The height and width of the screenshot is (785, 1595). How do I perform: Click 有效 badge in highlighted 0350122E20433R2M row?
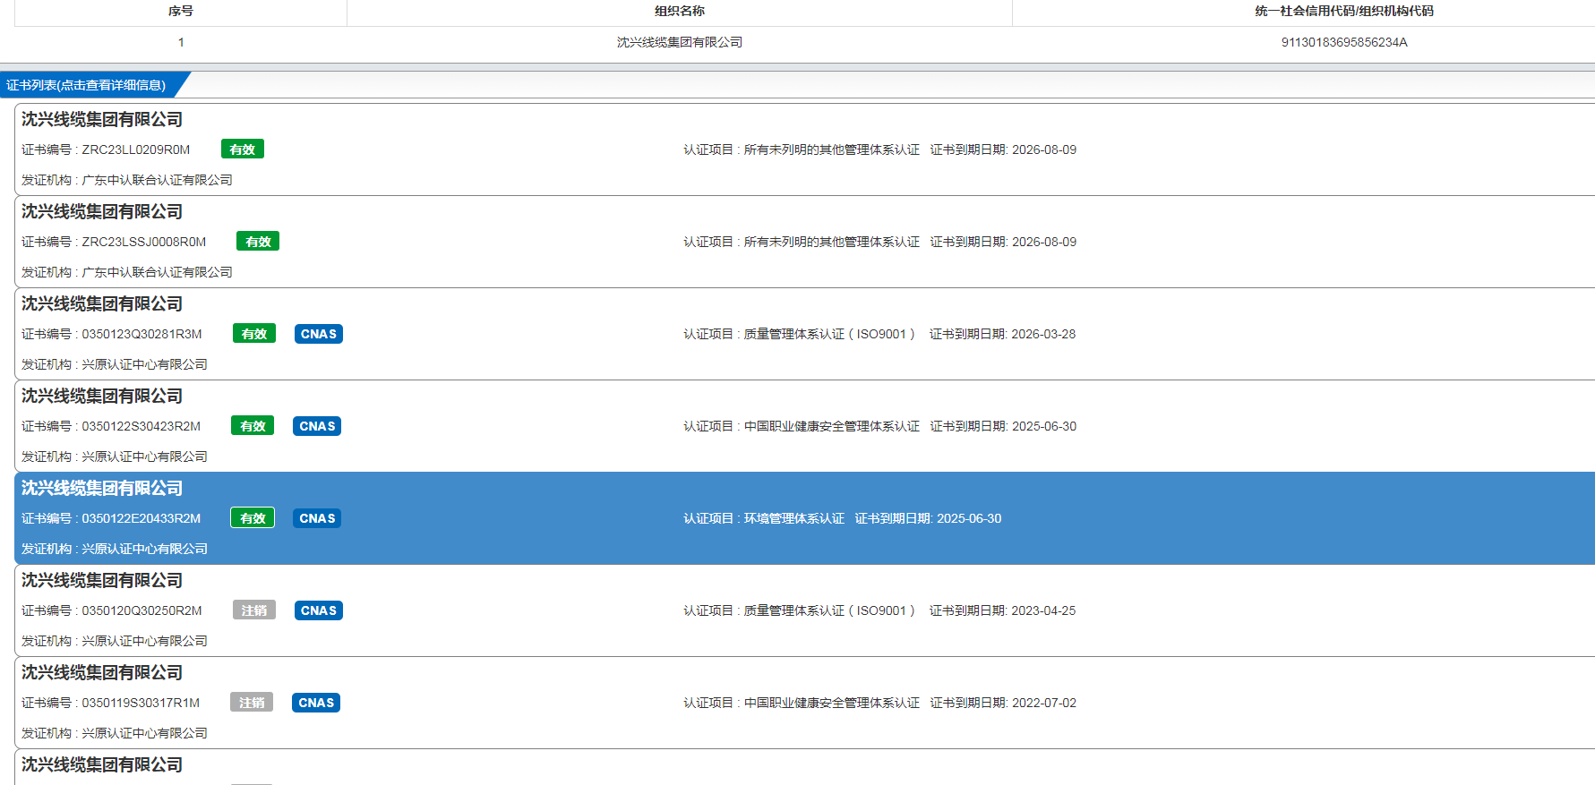click(x=253, y=518)
